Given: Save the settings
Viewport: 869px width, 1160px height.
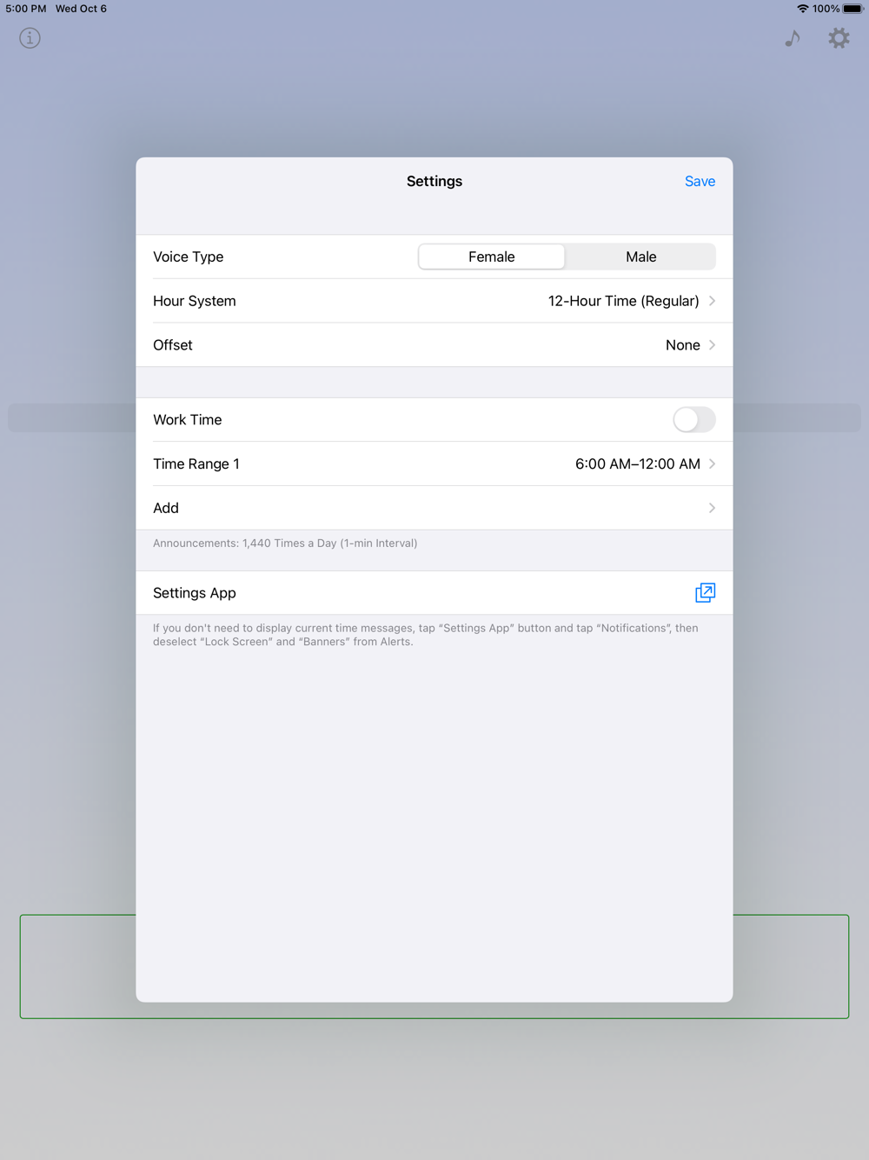Looking at the screenshot, I should coord(700,181).
